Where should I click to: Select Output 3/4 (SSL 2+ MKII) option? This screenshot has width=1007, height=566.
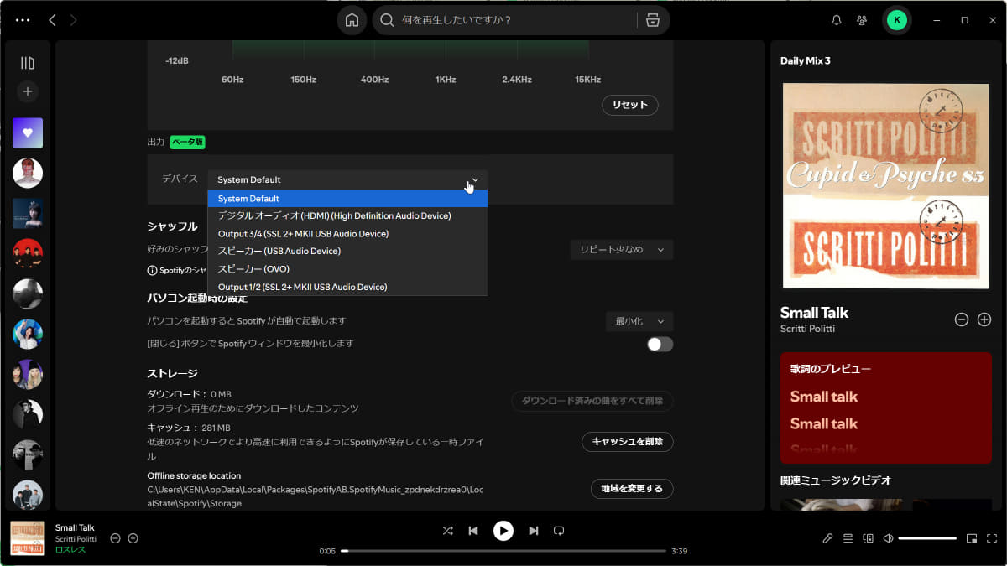[x=347, y=234]
